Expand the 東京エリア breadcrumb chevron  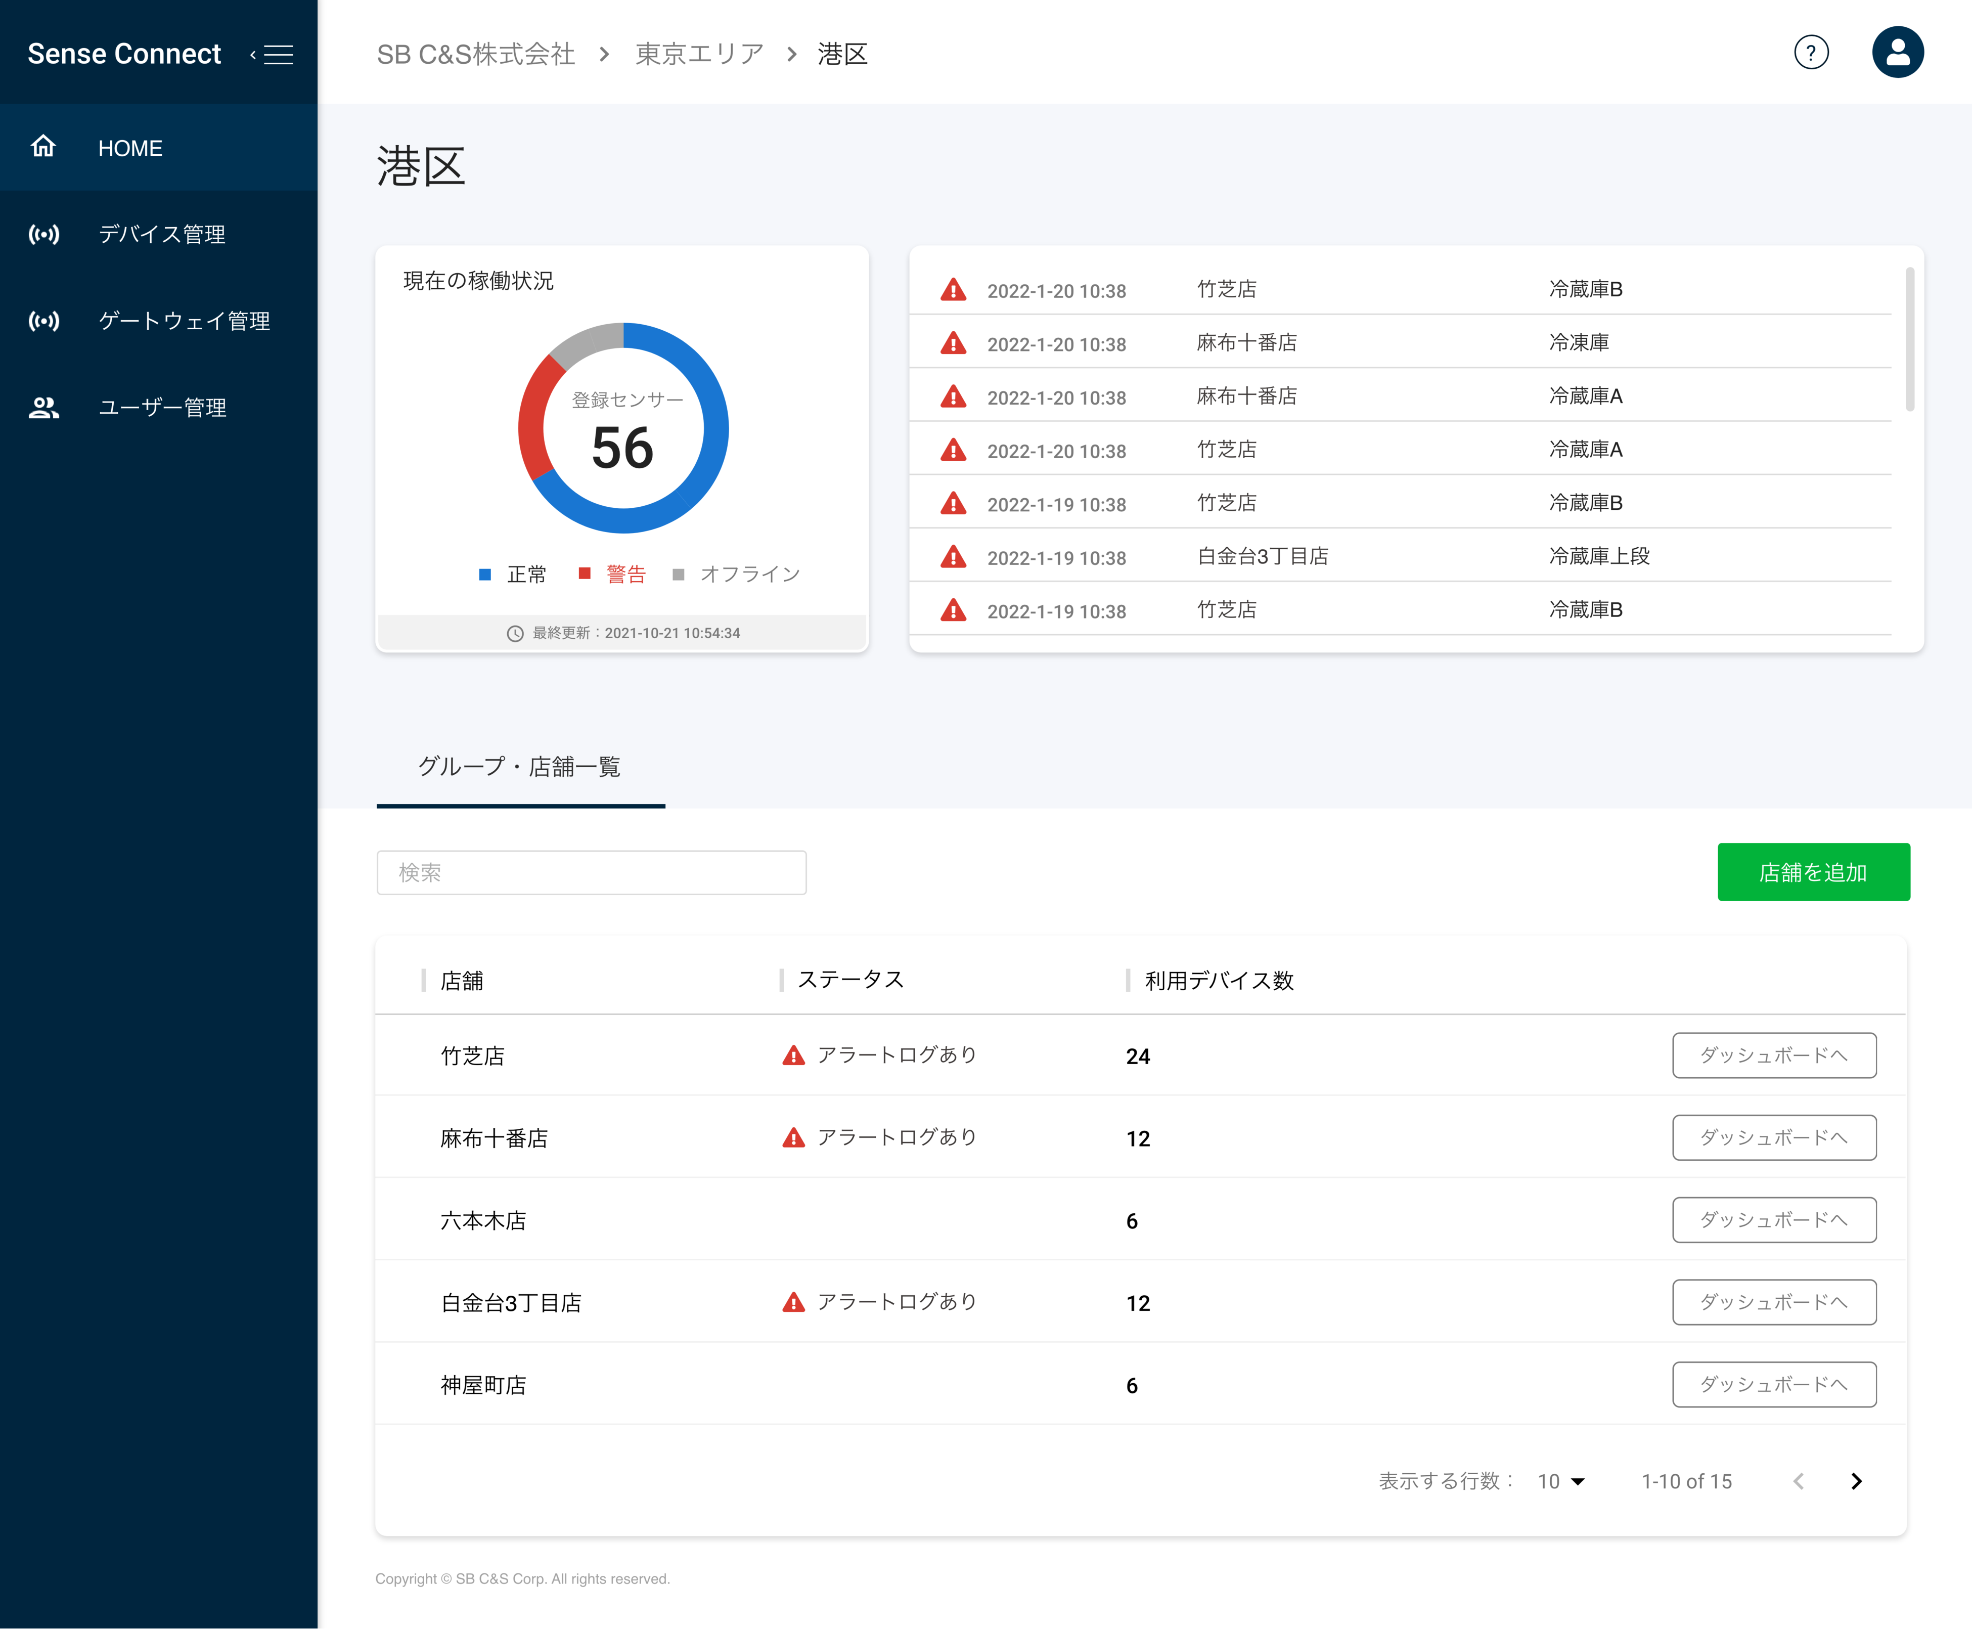[792, 54]
